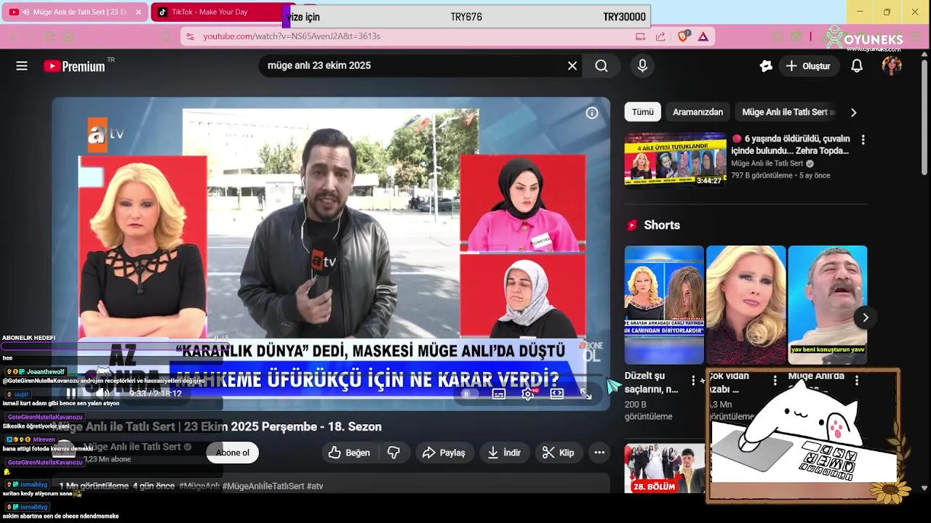
Task: Clear the search box text
Action: tap(572, 66)
